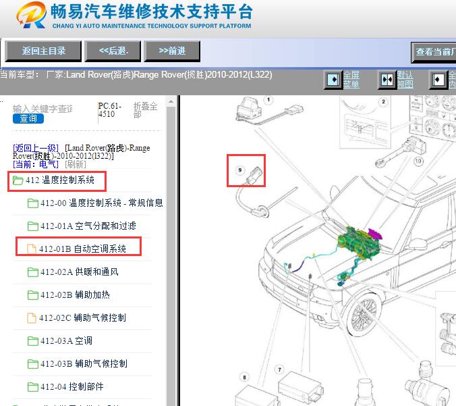
Task: Click the rightmost full-content layout icon
Action: 438,80
